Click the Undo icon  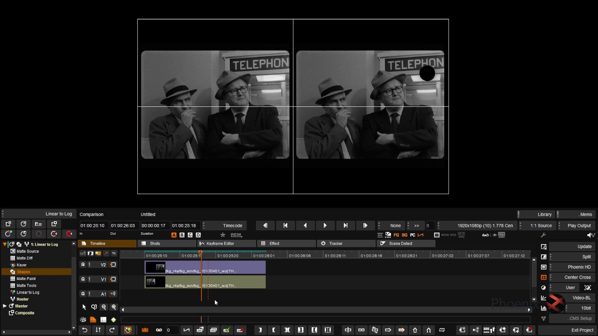[x=85, y=330]
